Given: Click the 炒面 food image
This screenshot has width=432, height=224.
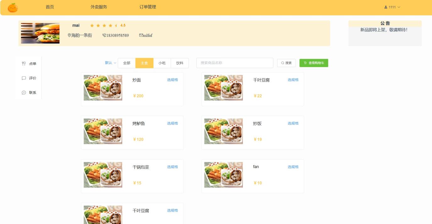Looking at the screenshot, I should coord(103,88).
